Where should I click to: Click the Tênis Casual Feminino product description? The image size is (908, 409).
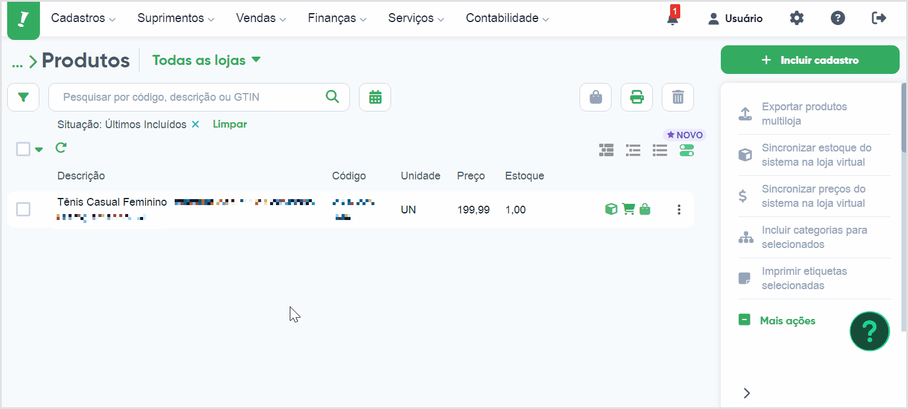[x=112, y=202]
